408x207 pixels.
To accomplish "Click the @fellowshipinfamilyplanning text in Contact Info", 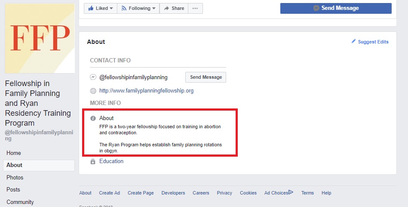I will click(133, 77).
